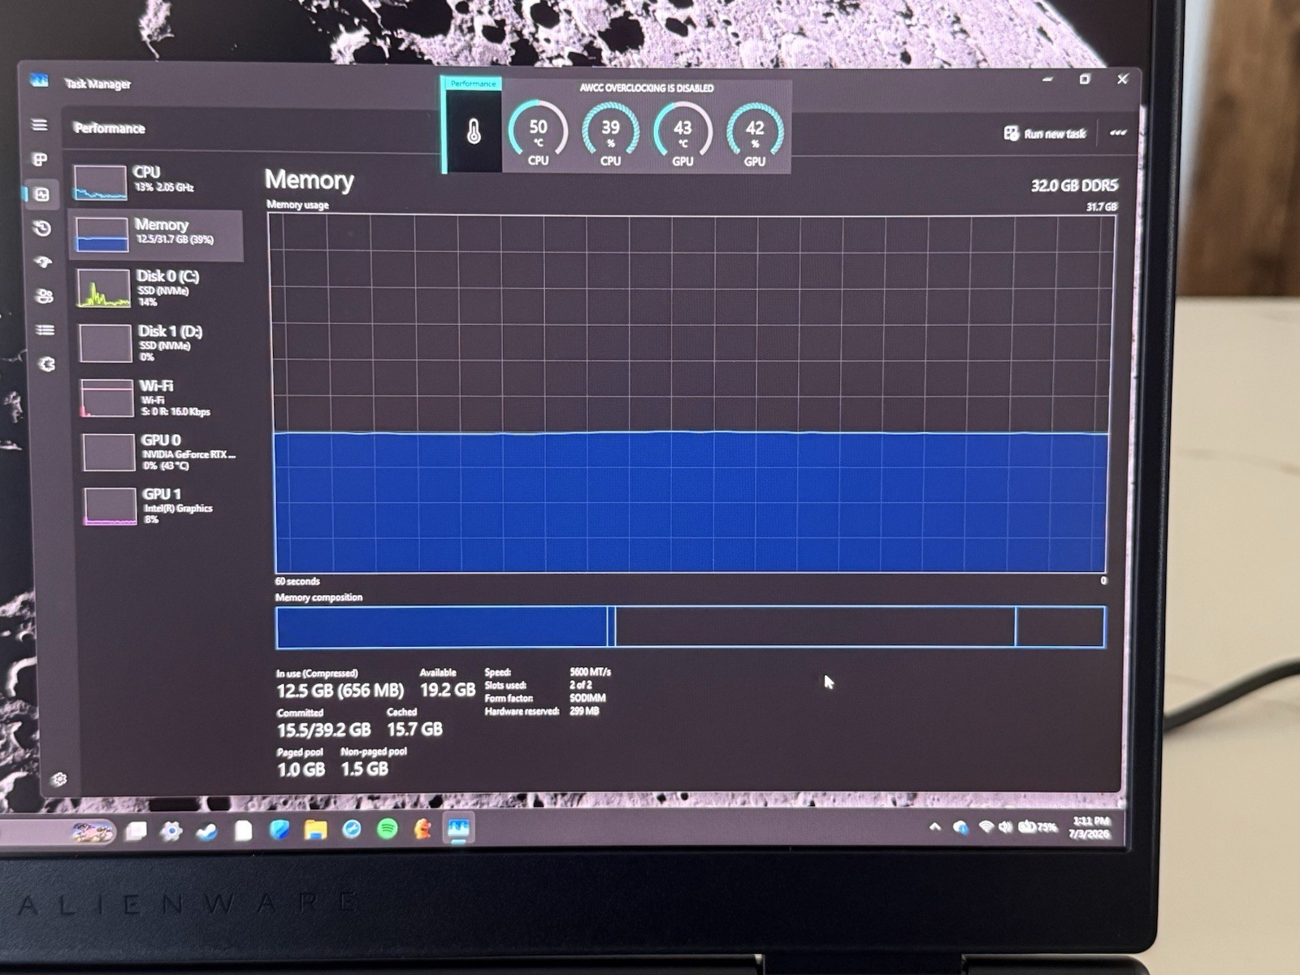Screen dimensions: 1300x975
Task: Open the Users page icon
Action: point(45,296)
